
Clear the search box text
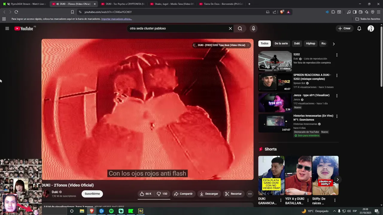[x=230, y=28]
